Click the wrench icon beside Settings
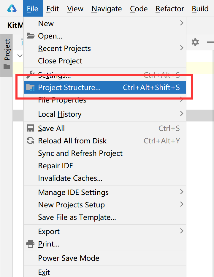The width and height of the screenshot is (214, 277). (31, 75)
